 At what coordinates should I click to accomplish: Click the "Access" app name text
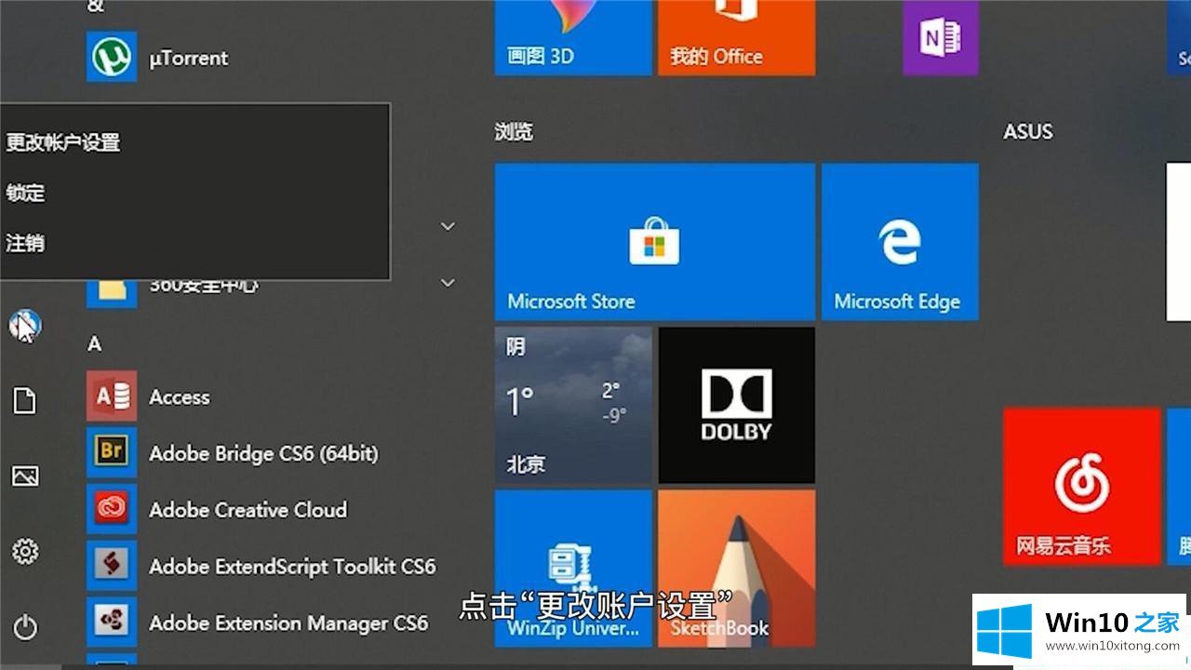(x=180, y=396)
